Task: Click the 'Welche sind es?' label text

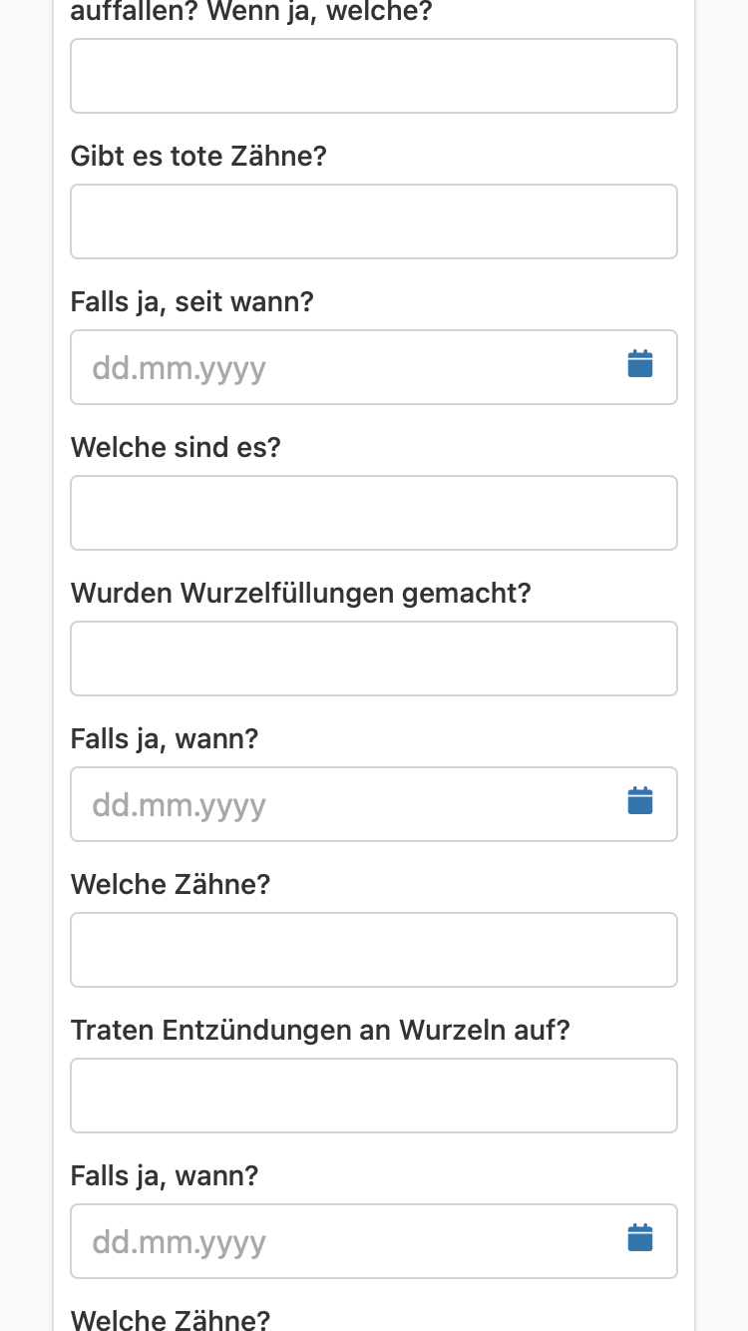Action: (x=176, y=447)
